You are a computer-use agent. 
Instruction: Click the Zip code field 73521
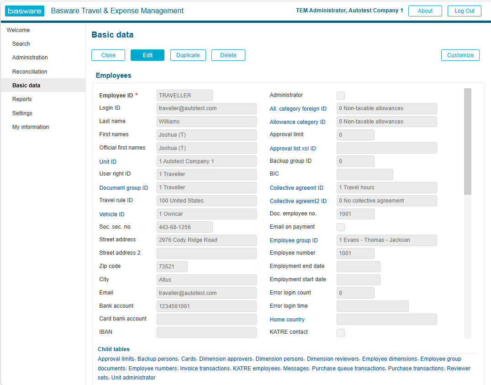[x=172, y=267]
